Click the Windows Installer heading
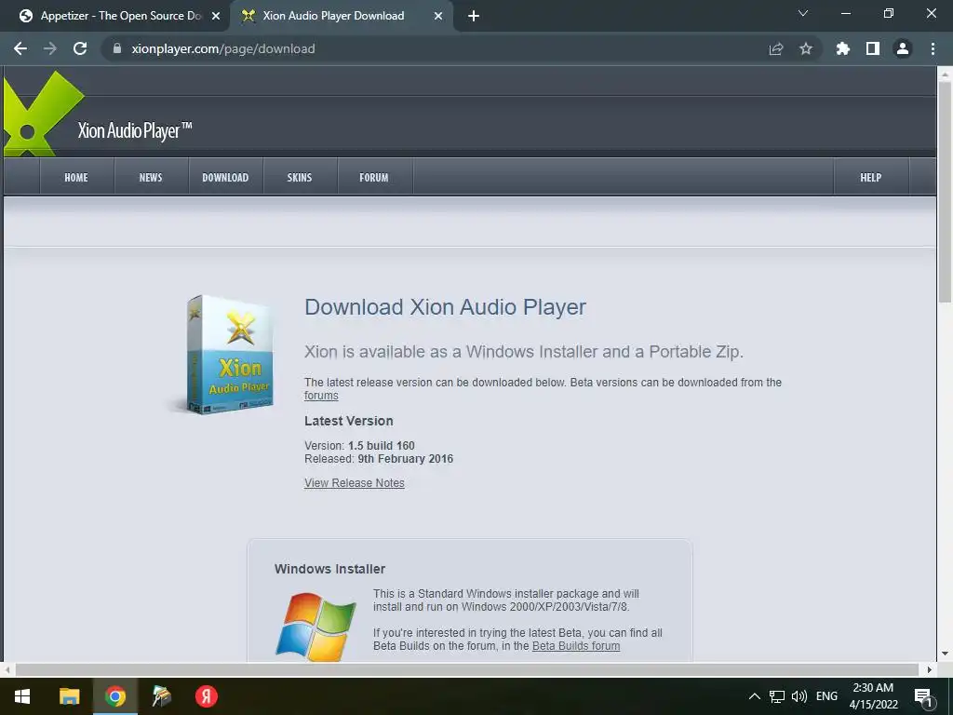The image size is (953, 715). tap(330, 569)
